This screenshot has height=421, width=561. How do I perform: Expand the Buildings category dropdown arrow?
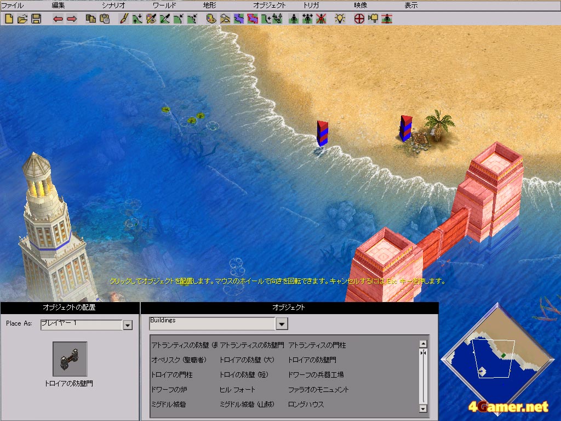point(282,323)
